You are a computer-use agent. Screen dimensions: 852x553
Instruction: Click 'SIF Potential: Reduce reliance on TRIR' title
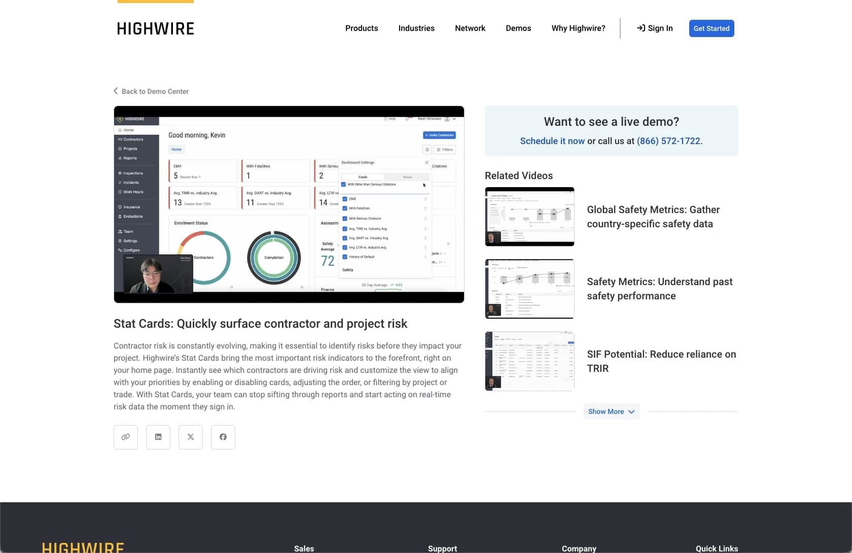tap(661, 361)
